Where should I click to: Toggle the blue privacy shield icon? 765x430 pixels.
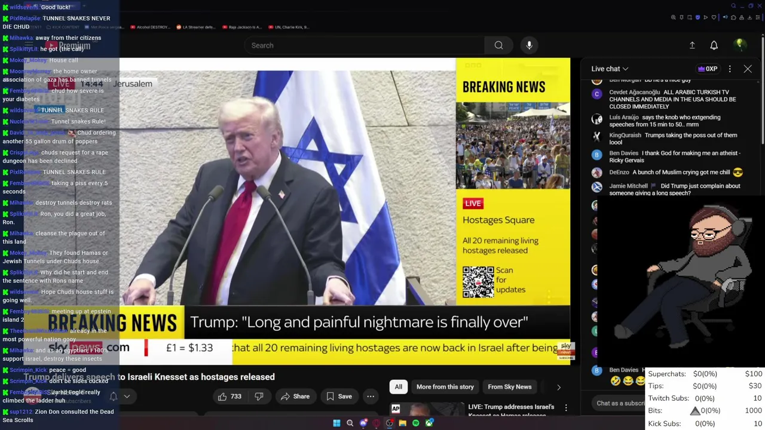[x=697, y=17]
